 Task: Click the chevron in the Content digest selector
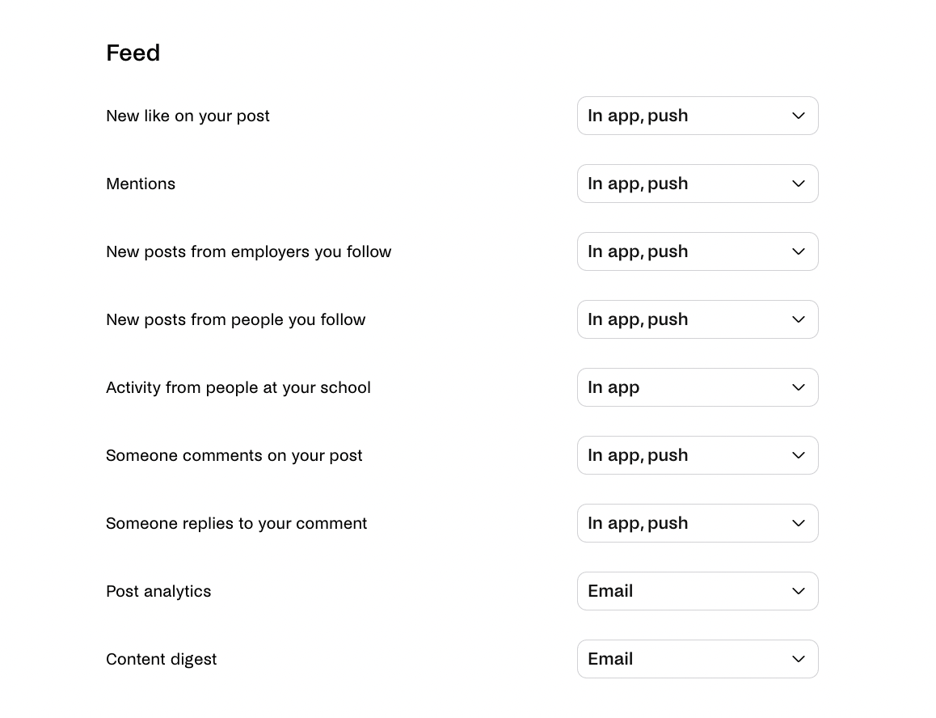click(x=798, y=659)
